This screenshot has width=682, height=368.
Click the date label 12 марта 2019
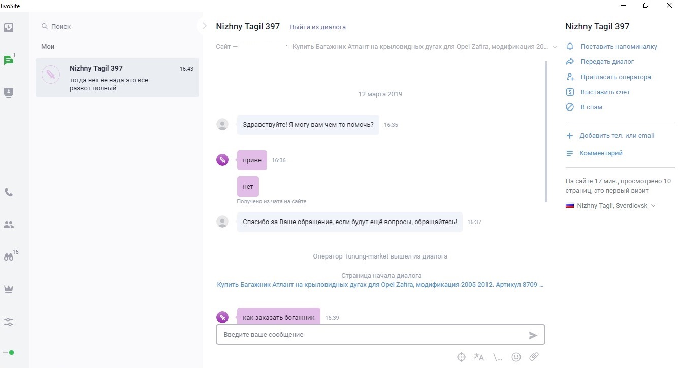380,94
